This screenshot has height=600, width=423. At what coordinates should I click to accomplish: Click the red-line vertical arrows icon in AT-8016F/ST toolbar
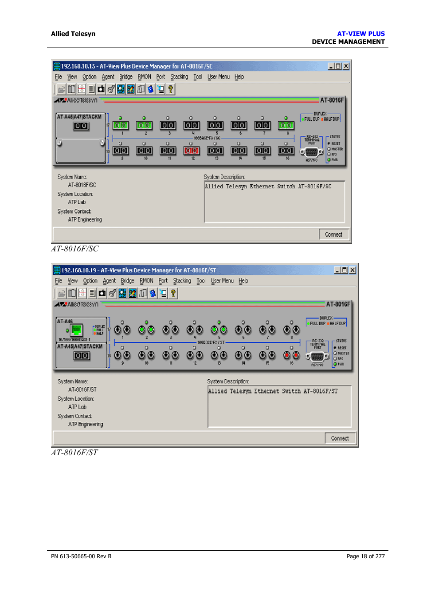[x=82, y=293]
